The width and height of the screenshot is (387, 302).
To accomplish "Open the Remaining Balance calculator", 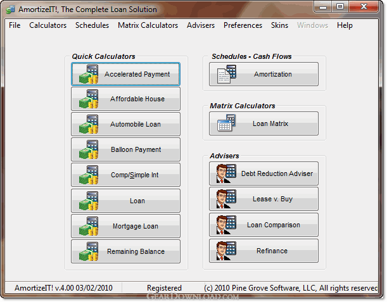I will click(125, 251).
